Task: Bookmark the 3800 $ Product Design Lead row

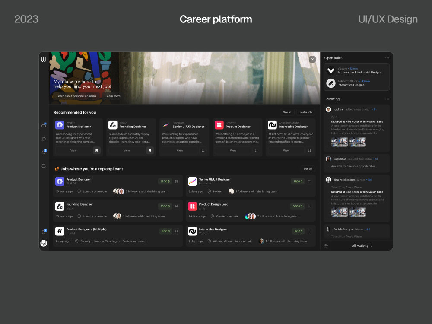Action: pyautogui.click(x=309, y=206)
